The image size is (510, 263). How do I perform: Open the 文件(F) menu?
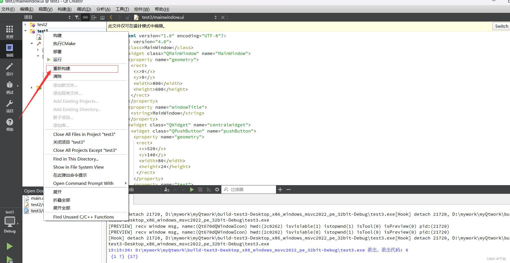pos(8,9)
